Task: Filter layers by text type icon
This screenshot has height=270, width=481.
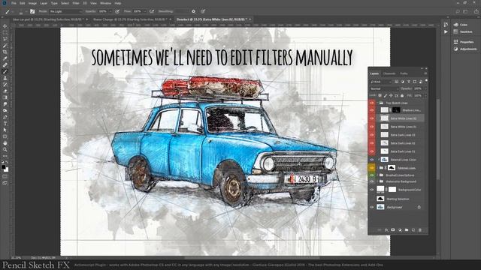Action: tap(409, 82)
